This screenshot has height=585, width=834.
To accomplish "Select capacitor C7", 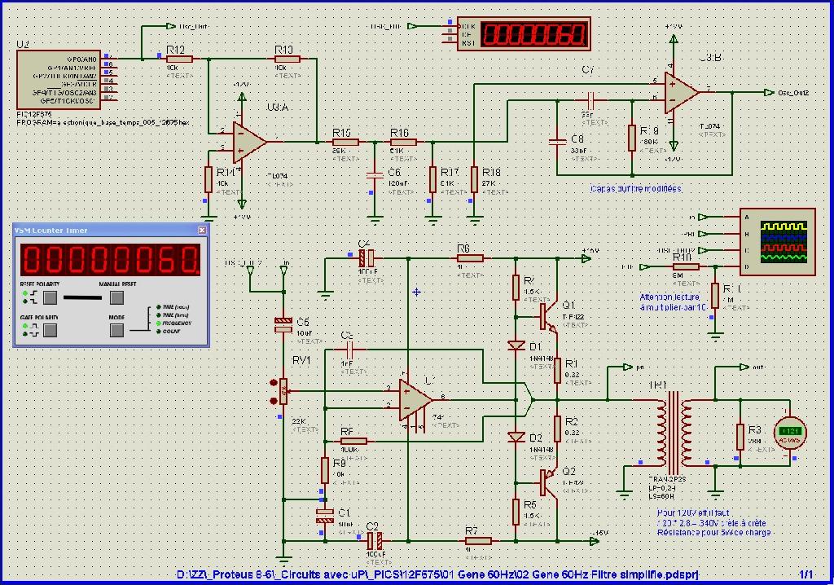I will pos(590,100).
